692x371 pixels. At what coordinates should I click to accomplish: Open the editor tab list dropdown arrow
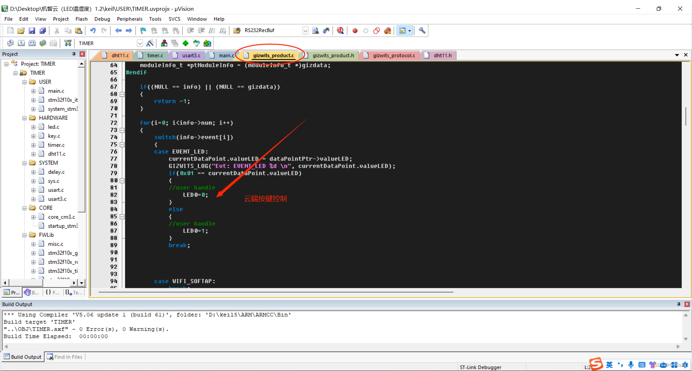677,55
